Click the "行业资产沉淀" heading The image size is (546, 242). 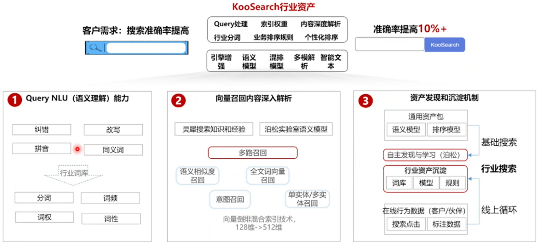425,171
